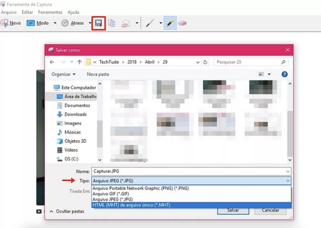Open the Atraso timer options
This screenshot has width=321, height=228.
click(x=75, y=23)
